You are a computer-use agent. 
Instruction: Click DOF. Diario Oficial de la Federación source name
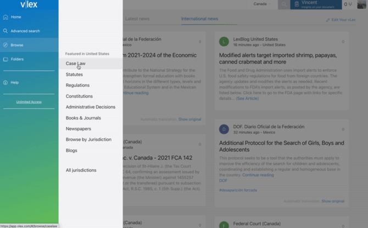pos(269,127)
